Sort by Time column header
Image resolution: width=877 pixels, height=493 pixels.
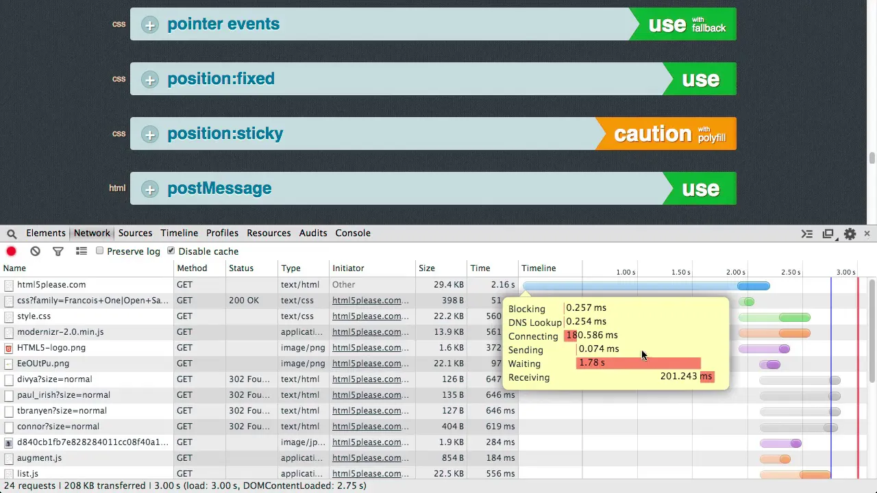click(493, 268)
